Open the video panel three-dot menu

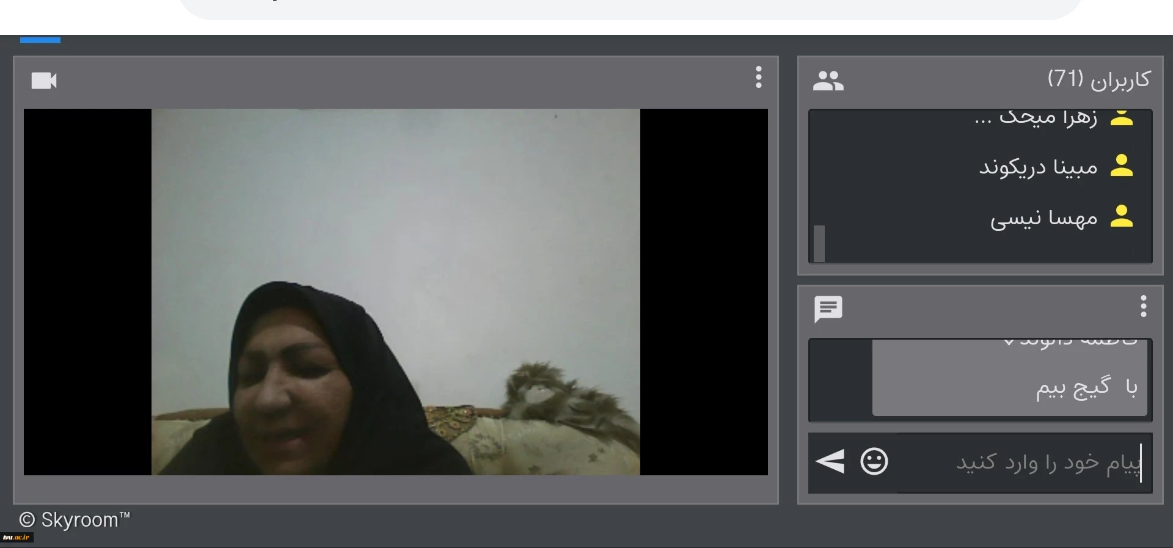[x=758, y=78]
